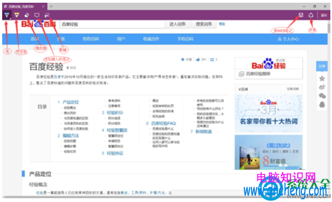This screenshot has width=332, height=202.
Task: Open 特色百科 in the nav bar
Action: (x=91, y=39)
